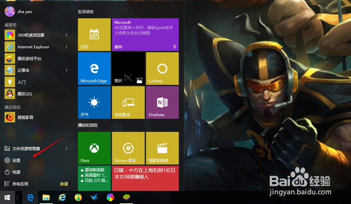Open the Groove 音乐 tile
Image resolution: width=351 pixels, height=204 pixels.
(x=128, y=148)
